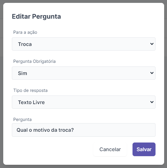Open the Tipo de resposta select box
This screenshot has height=168, width=167.
84,102
